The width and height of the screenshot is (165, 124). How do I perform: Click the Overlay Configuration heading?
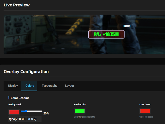point(26,72)
